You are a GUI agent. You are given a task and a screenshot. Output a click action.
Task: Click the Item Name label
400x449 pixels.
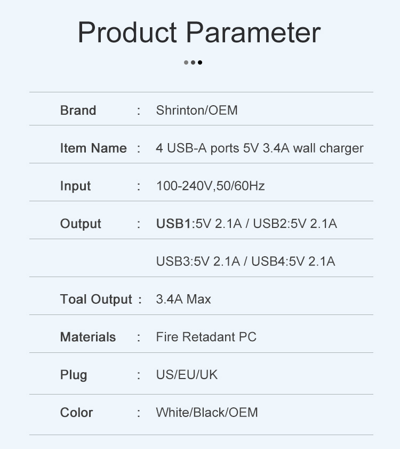click(93, 148)
